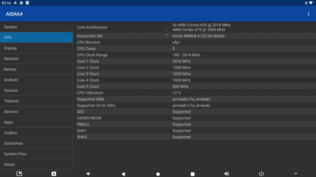Screen dimensions: 316x177
Task: Click the Wi-Fi status icon
Action: coord(311,3)
